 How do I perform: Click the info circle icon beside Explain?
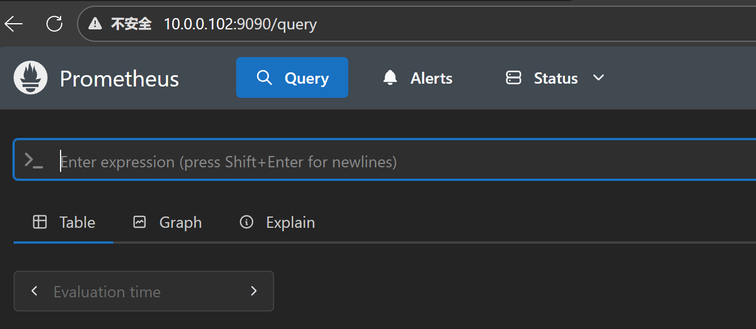point(246,222)
